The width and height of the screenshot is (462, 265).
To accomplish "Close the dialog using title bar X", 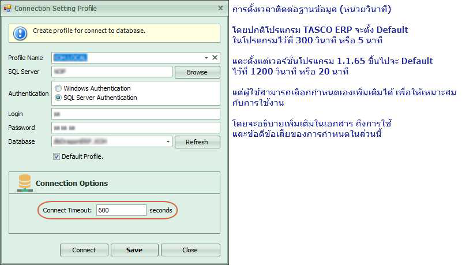I will tap(220, 9).
